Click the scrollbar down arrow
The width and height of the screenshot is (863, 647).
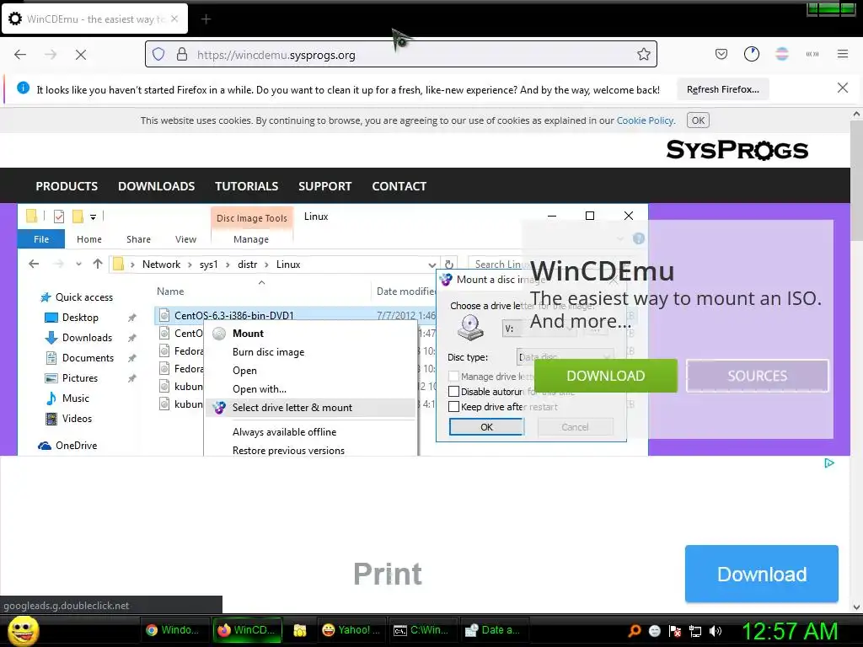click(x=856, y=607)
